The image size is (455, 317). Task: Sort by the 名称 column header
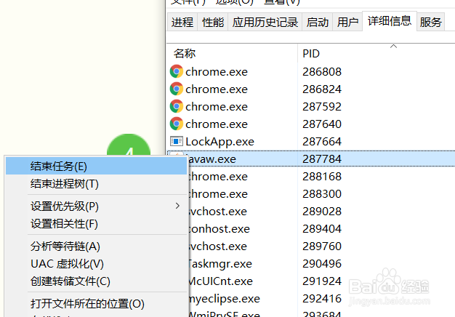(232, 53)
